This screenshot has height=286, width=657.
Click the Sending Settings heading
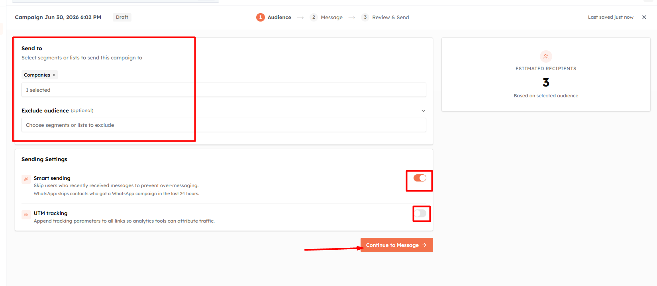coord(44,159)
